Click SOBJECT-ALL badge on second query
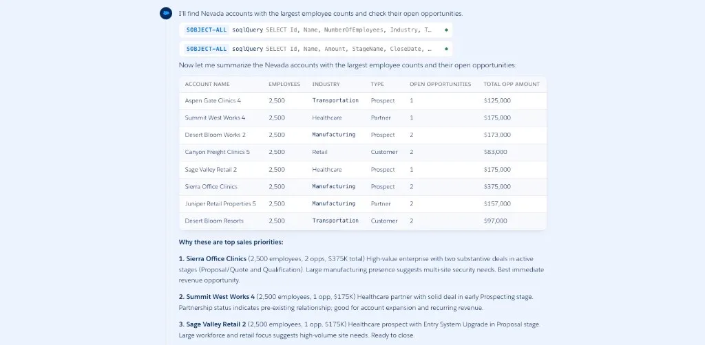This screenshot has height=345, width=705. point(207,49)
